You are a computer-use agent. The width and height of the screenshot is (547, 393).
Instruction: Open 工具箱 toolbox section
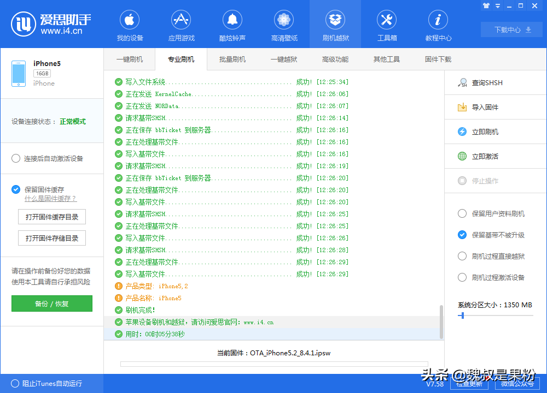(387, 26)
